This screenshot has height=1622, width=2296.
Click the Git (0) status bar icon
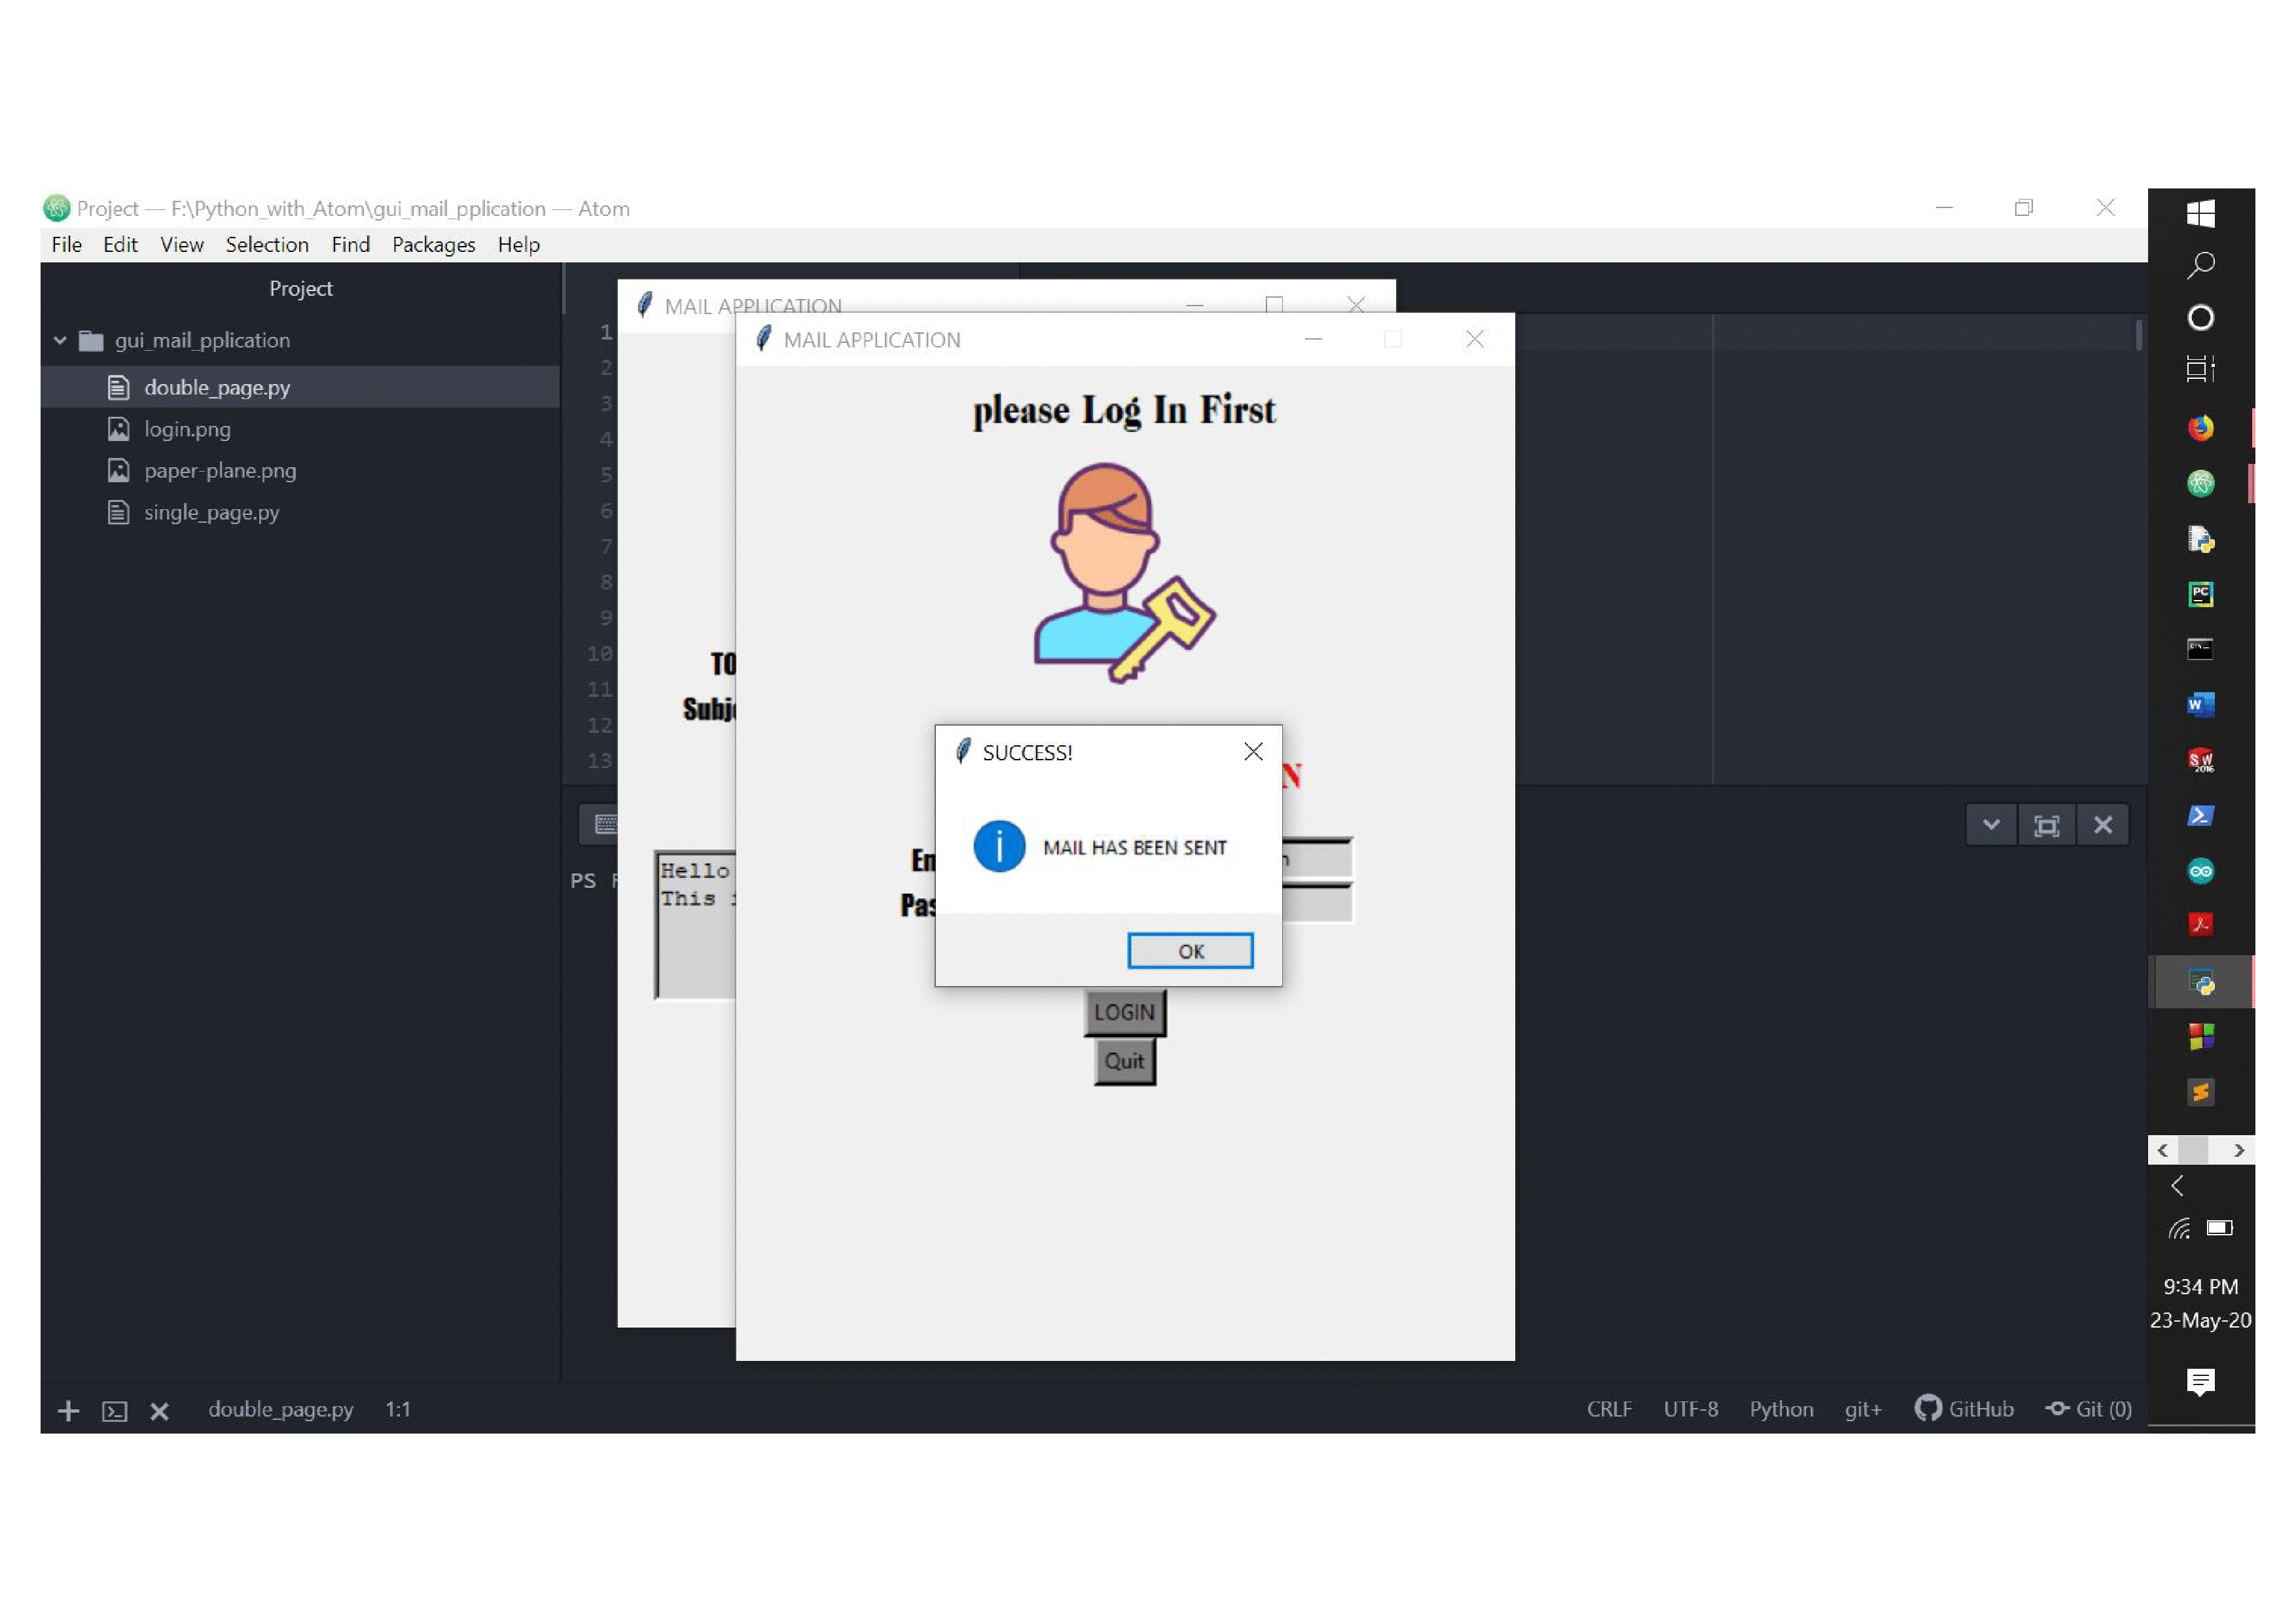coord(2089,1409)
